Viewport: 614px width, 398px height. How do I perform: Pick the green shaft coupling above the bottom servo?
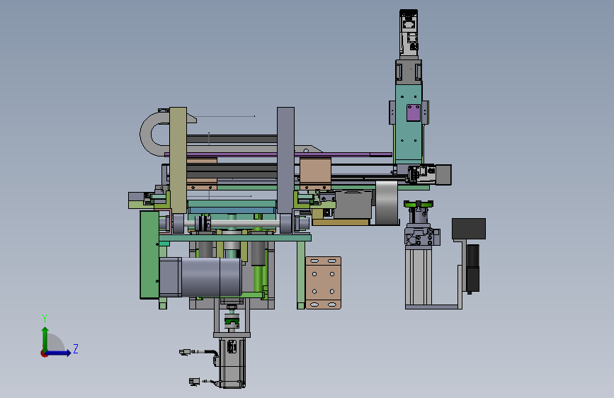click(x=232, y=322)
